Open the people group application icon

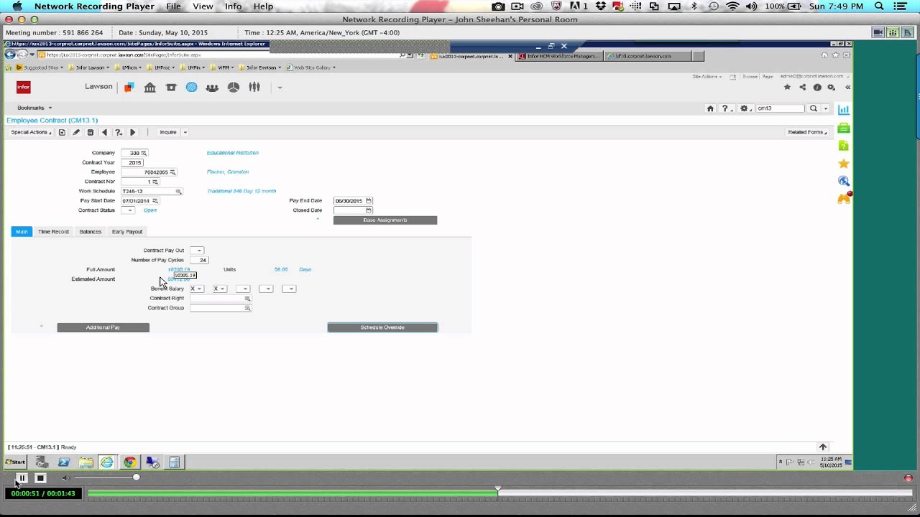tap(212, 87)
